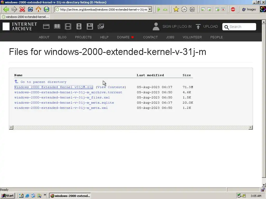Click the SIGN UP link
This screenshot has height=199, width=266.
coord(169,27)
